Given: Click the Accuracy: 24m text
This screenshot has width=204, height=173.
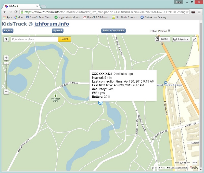Looking at the screenshot, I should tap(103, 89).
